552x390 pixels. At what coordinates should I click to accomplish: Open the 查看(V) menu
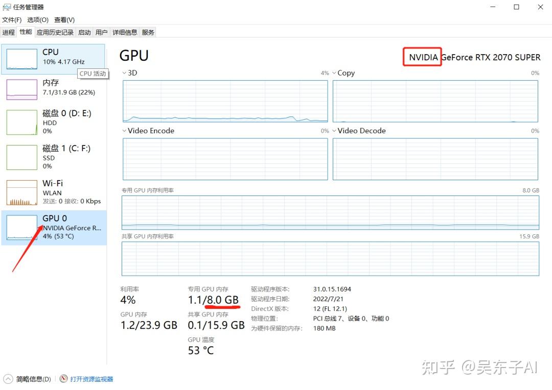point(64,20)
